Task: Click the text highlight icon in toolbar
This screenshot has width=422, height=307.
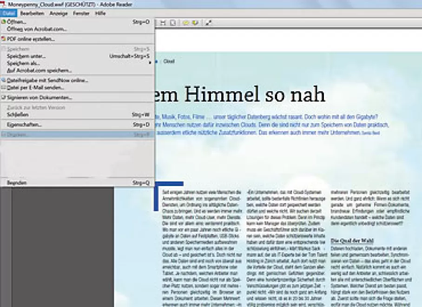Action: click(x=195, y=23)
